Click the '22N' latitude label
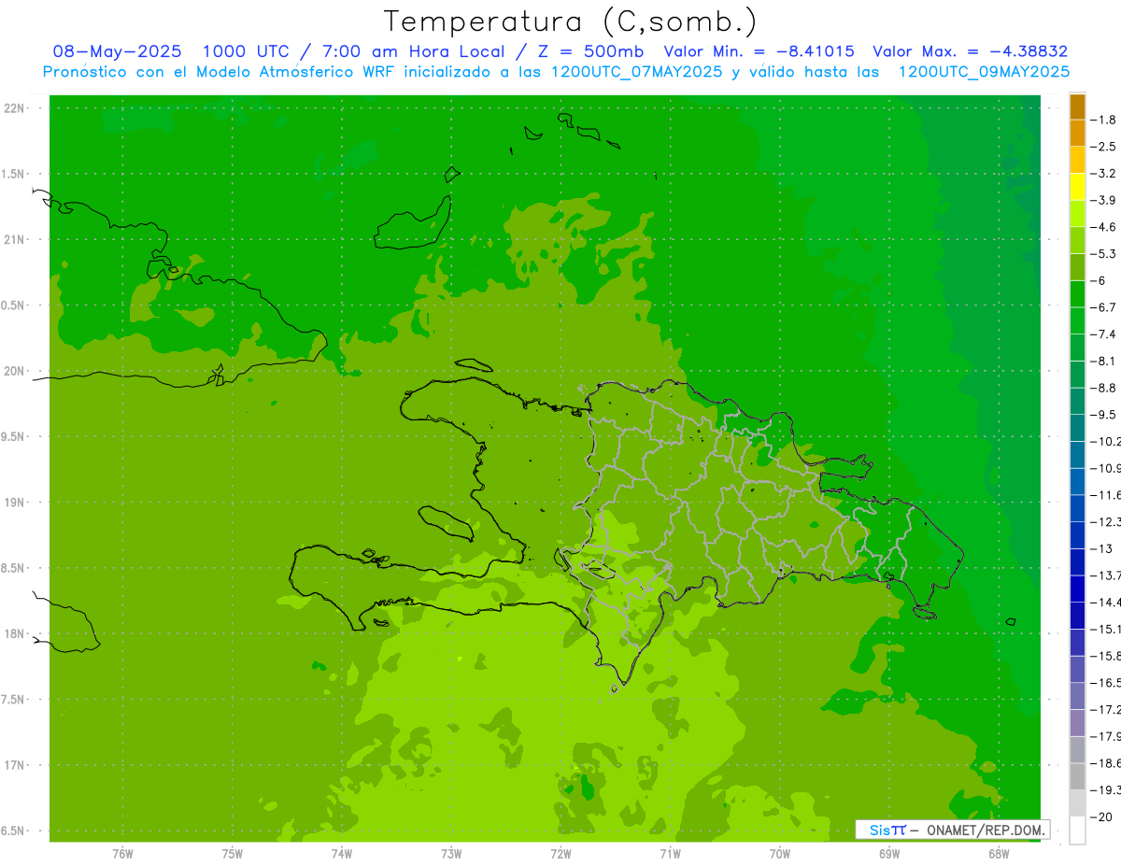 coord(14,108)
